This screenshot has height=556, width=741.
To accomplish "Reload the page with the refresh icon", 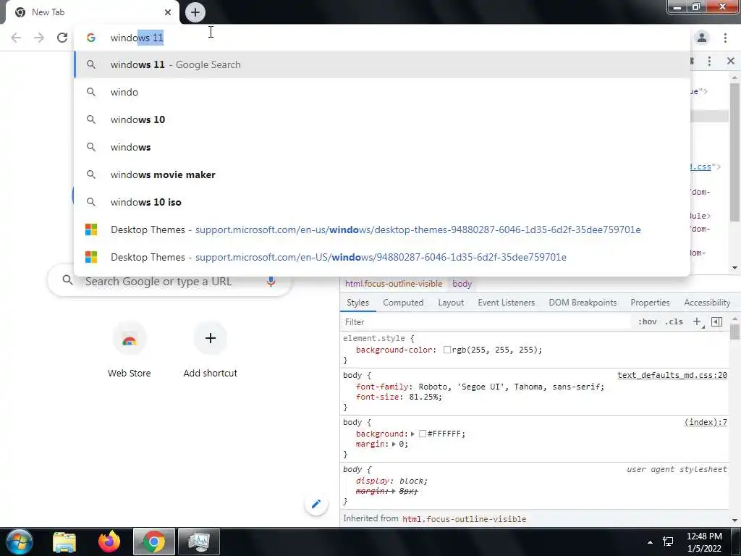I will click(62, 38).
